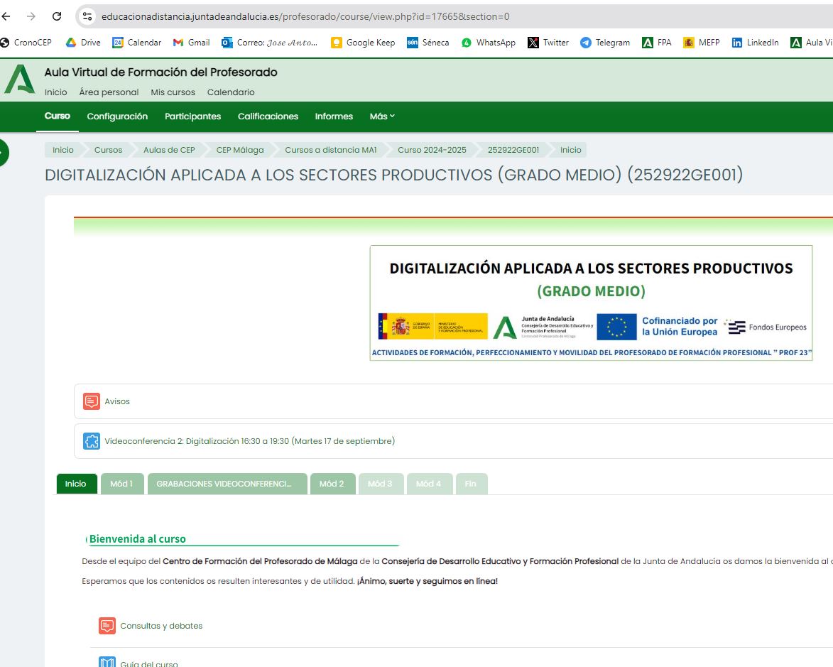Select the Mód 1 section tab
Screen dimensions: 833x667
click(x=122, y=484)
